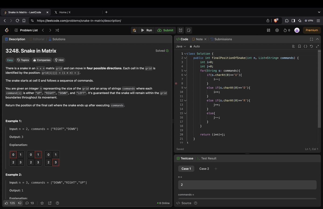Open Brave Shields icon

click(x=276, y=20)
